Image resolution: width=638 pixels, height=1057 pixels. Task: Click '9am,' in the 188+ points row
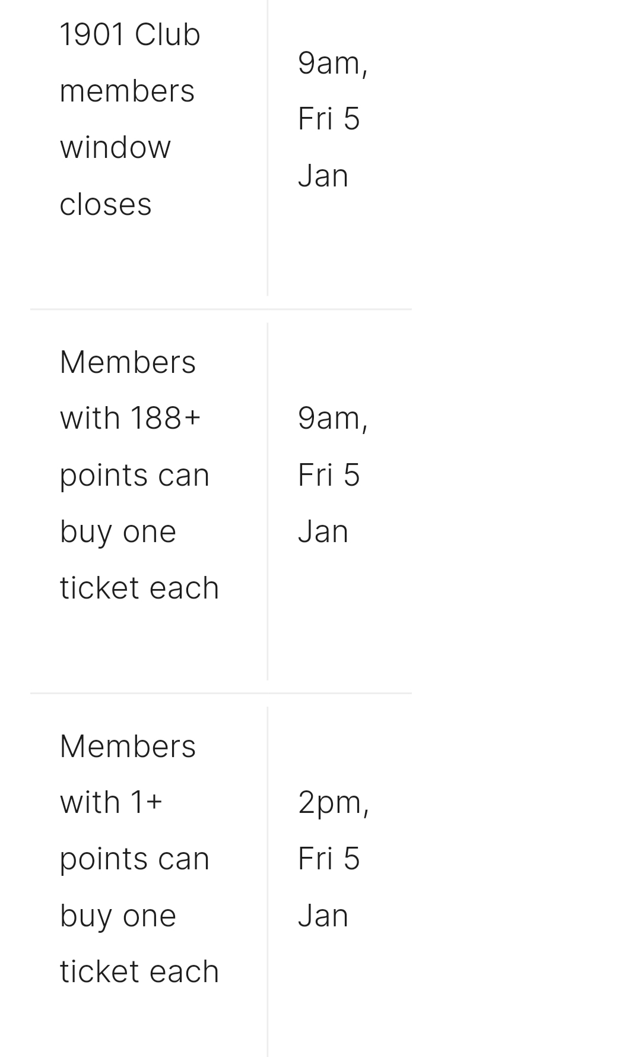click(333, 418)
